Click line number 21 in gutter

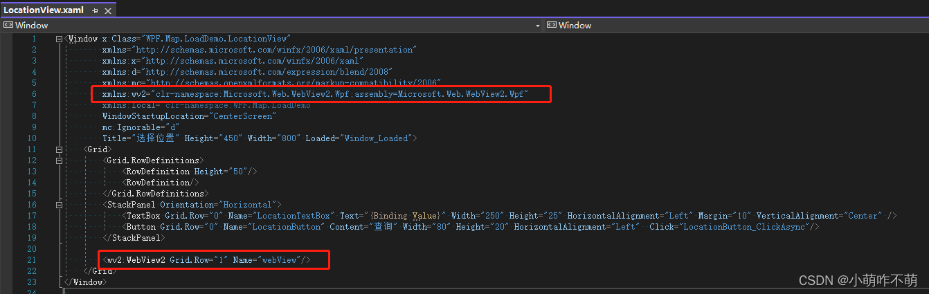pyautogui.click(x=32, y=260)
